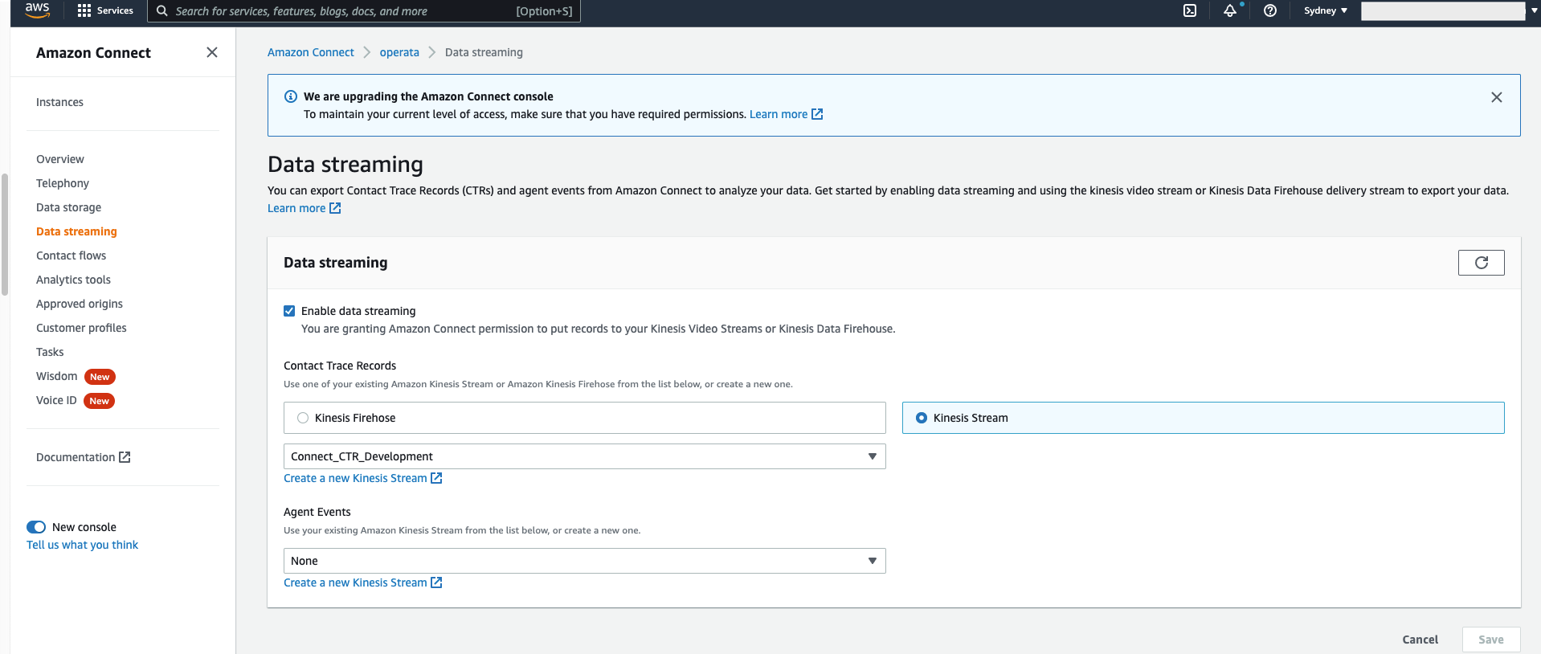Click the Cancel button
Image resolution: width=1541 pixels, height=654 pixels.
click(1420, 640)
